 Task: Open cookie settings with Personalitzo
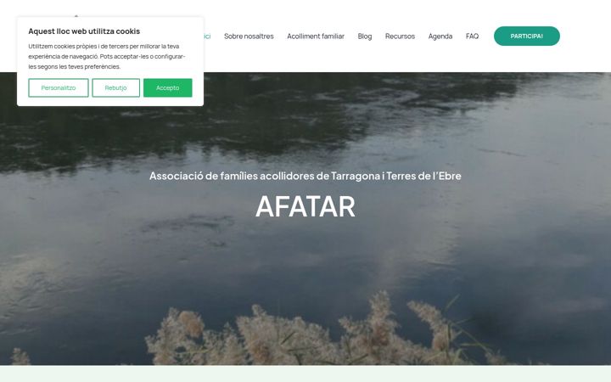pos(59,87)
